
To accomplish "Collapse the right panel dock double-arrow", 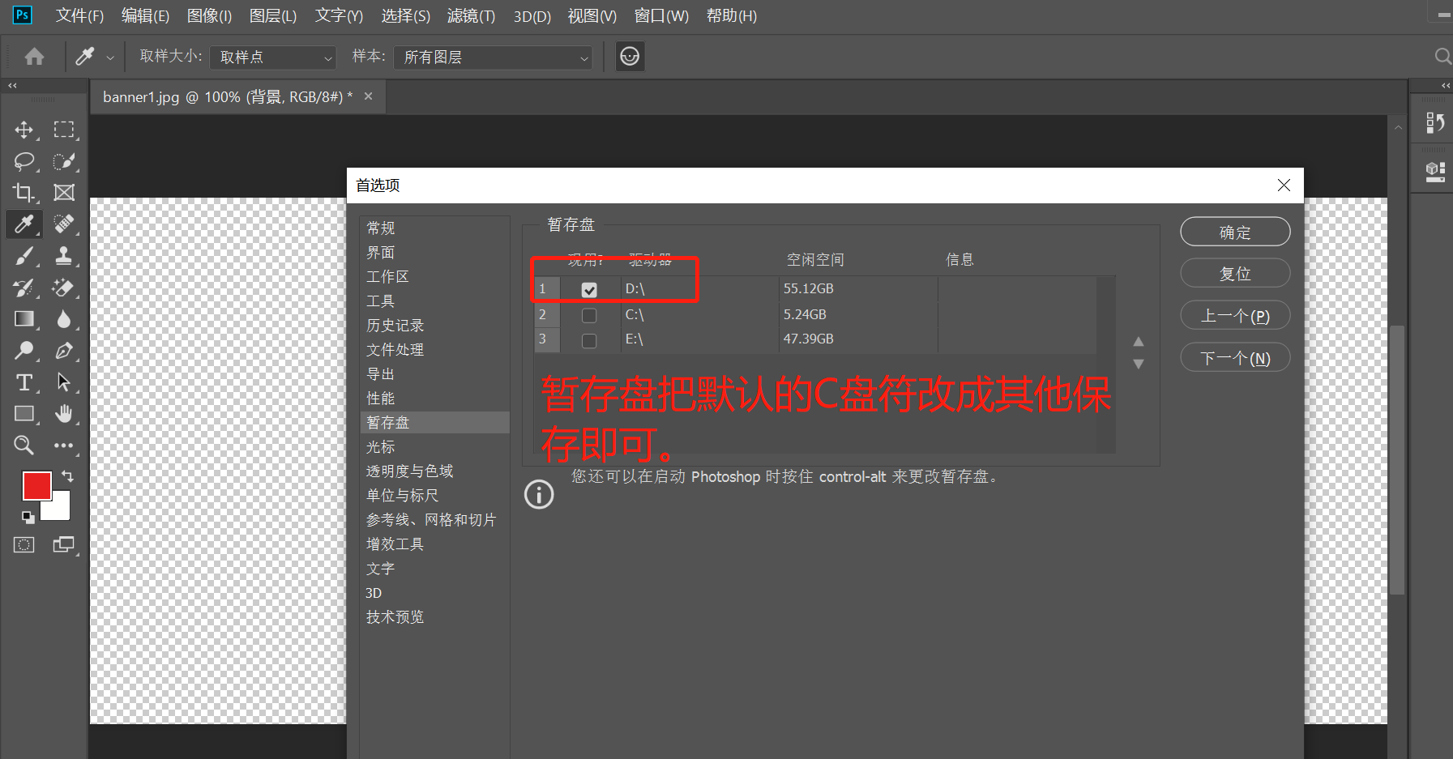I will 1446,85.
